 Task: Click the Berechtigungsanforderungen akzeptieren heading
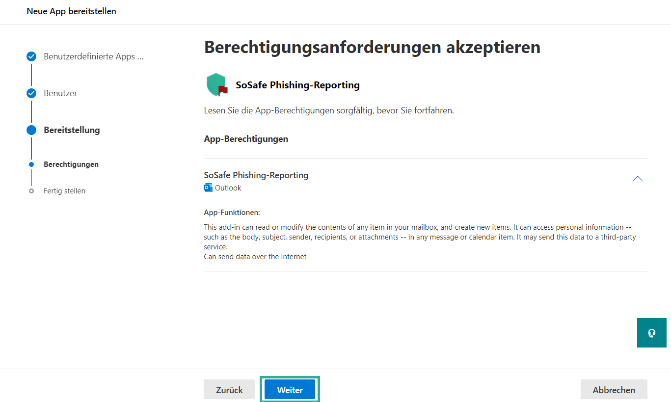[372, 47]
